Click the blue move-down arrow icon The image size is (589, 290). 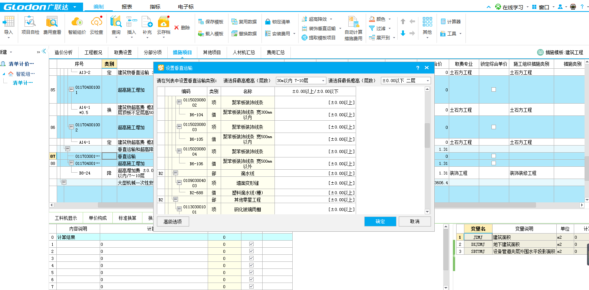(x=403, y=33)
